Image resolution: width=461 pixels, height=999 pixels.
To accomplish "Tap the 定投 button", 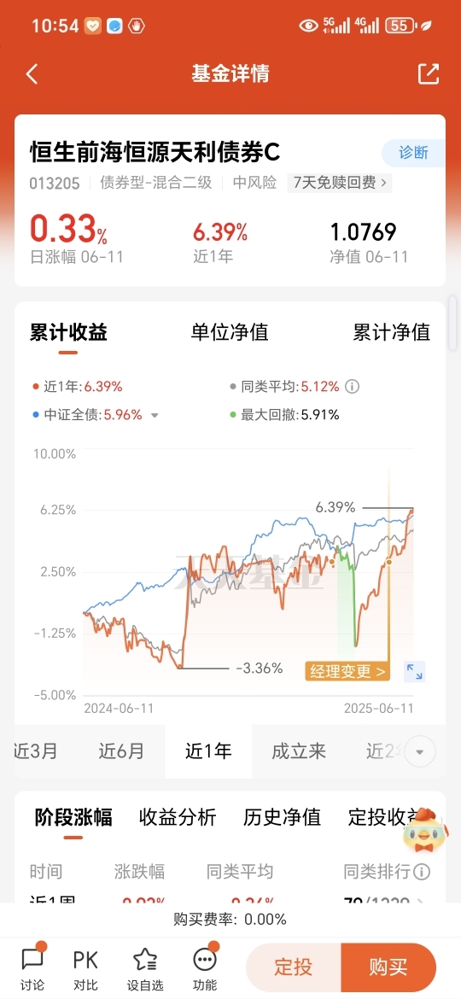I will pyautogui.click(x=294, y=967).
